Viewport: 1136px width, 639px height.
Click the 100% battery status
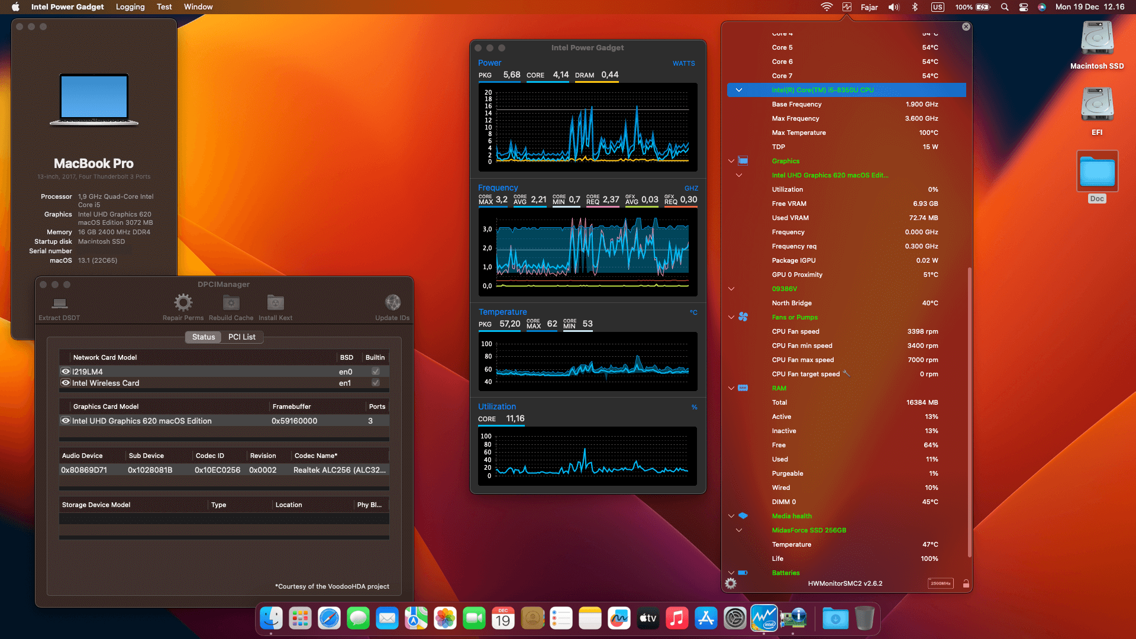coord(973,7)
